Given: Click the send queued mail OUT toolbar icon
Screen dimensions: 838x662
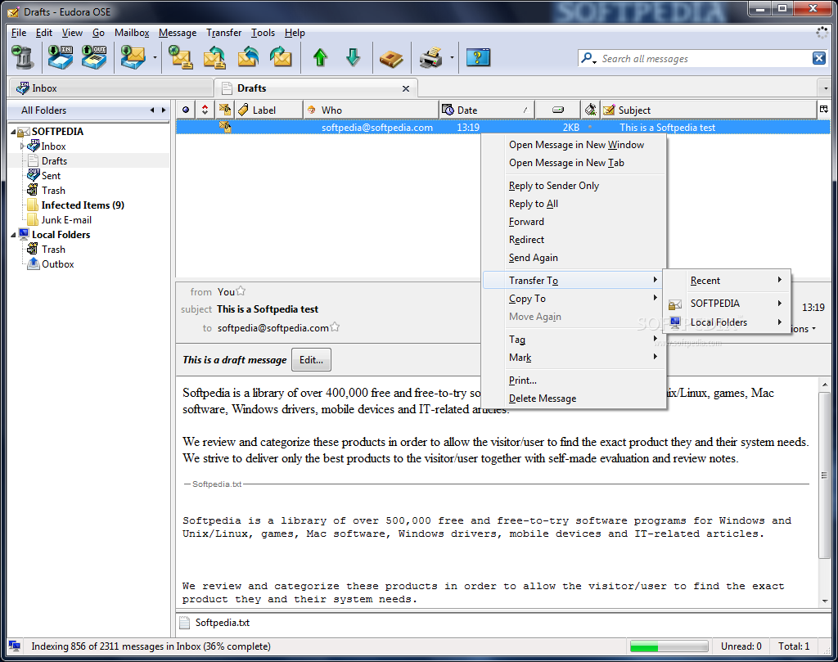Looking at the screenshot, I should pos(94,57).
